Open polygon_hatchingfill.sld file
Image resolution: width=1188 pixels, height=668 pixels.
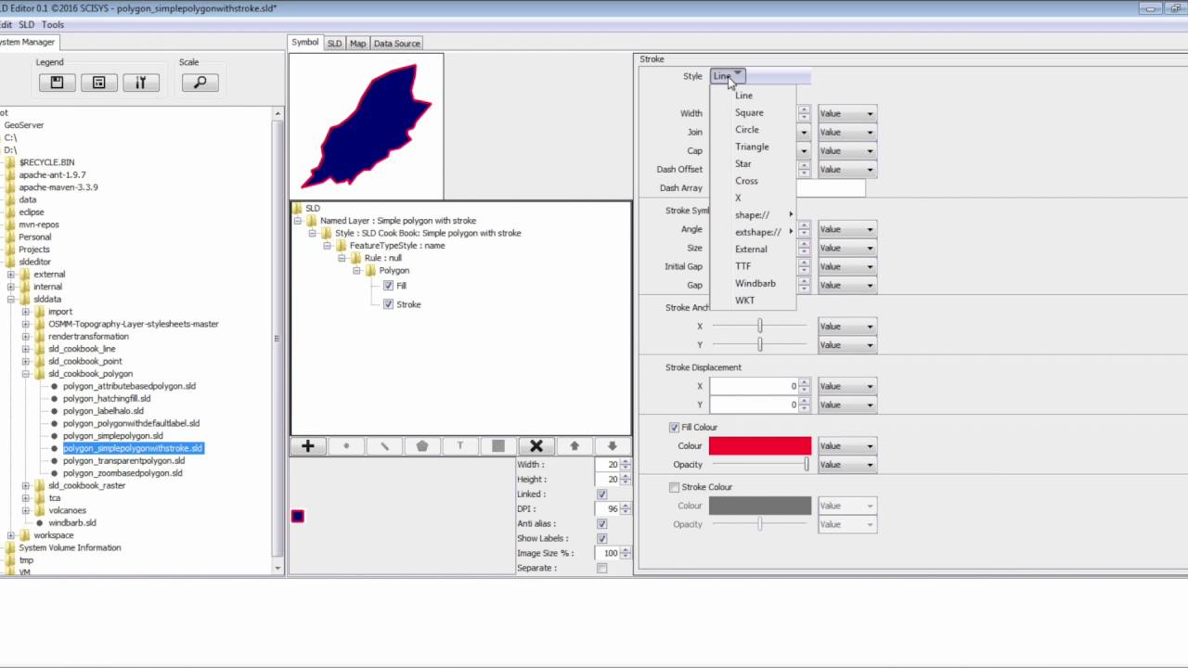coord(107,399)
